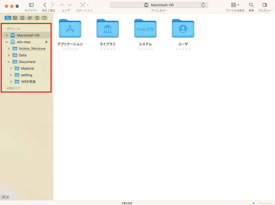The width and height of the screenshot is (275, 205).
Task: Eject the win-mac volume
Action: click(x=46, y=42)
